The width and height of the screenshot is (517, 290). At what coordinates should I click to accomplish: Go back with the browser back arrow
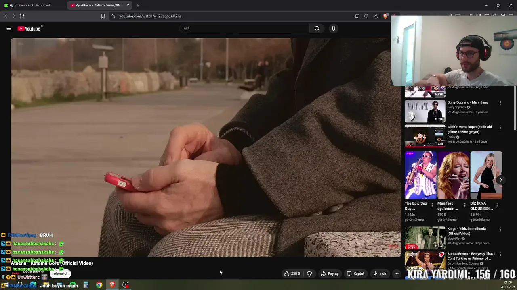[6, 16]
